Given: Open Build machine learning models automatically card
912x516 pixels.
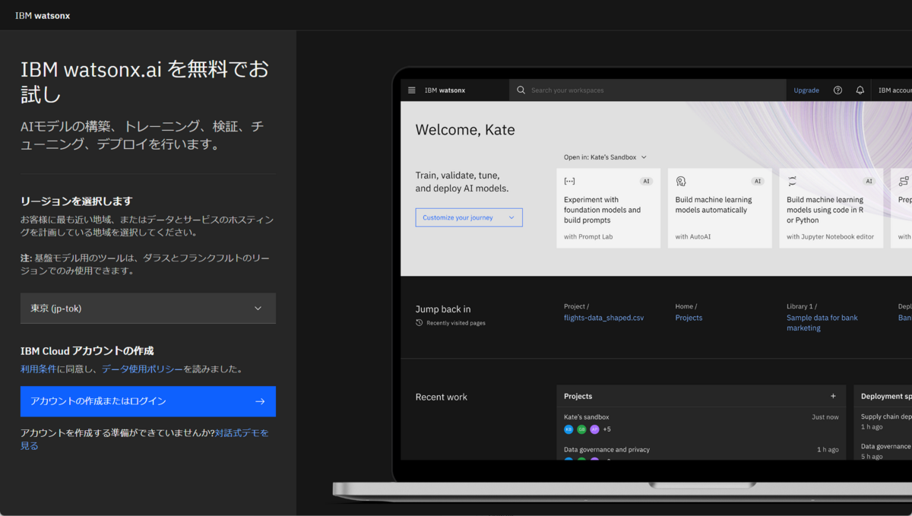Looking at the screenshot, I should click(720, 208).
